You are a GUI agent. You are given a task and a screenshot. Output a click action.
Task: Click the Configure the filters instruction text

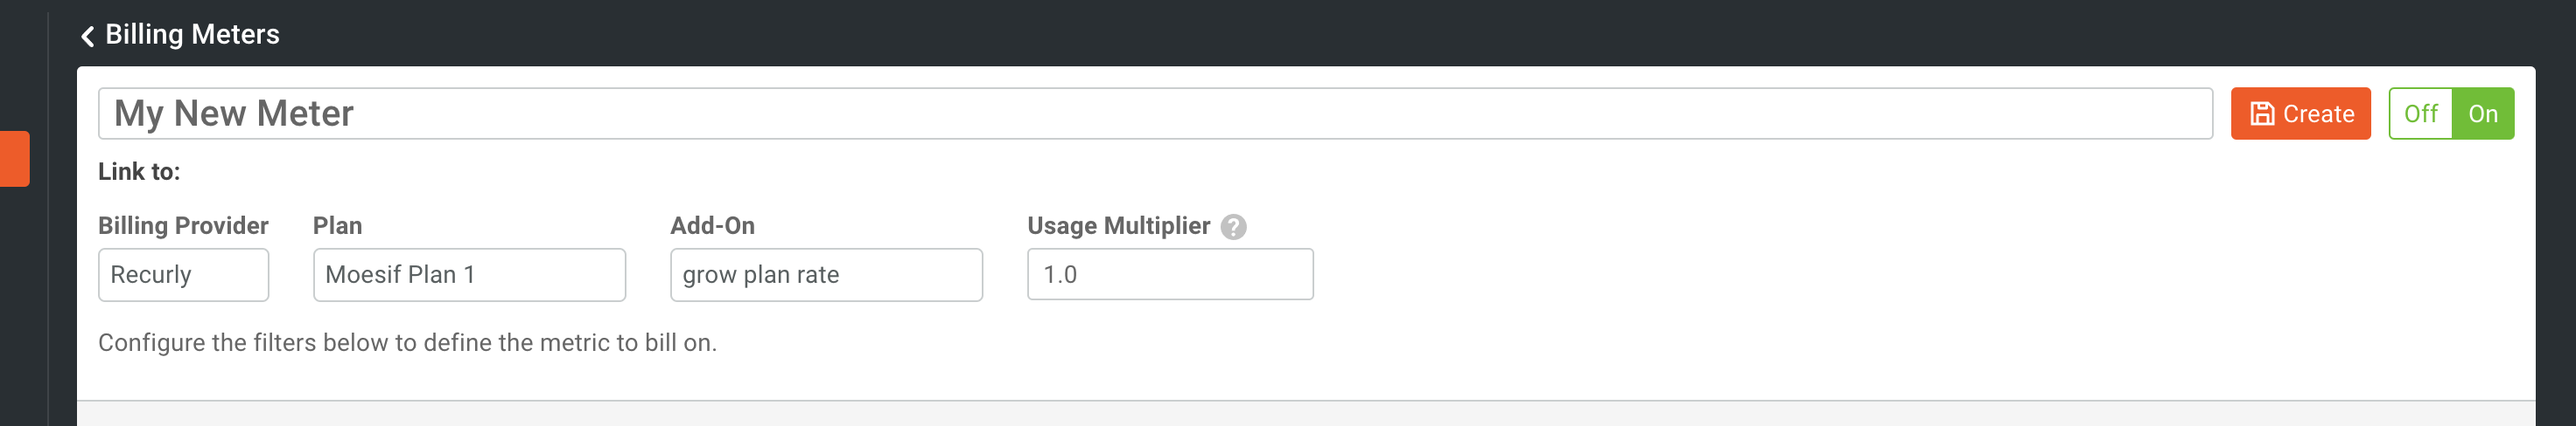tap(407, 343)
